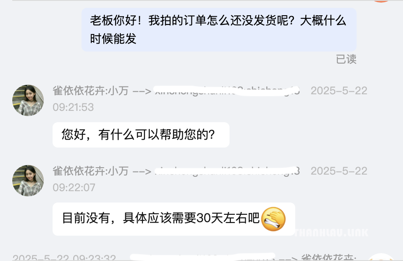This screenshot has width=403, height=261.
Task: Click the avatar beside the 09:21:53 message
Action: pyautogui.click(x=28, y=100)
